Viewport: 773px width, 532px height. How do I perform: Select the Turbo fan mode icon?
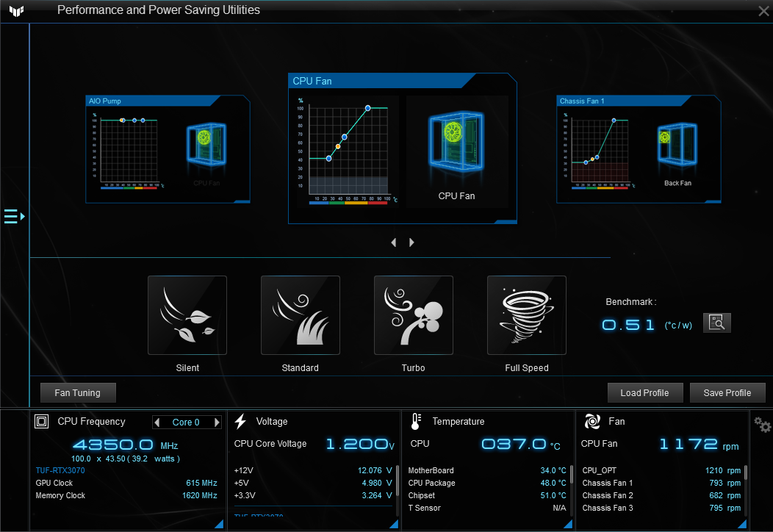coord(413,315)
